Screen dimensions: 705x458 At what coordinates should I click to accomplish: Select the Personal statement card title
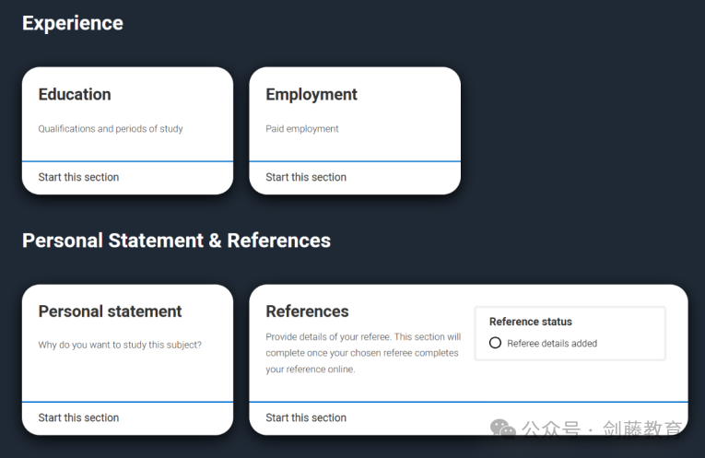(x=111, y=311)
